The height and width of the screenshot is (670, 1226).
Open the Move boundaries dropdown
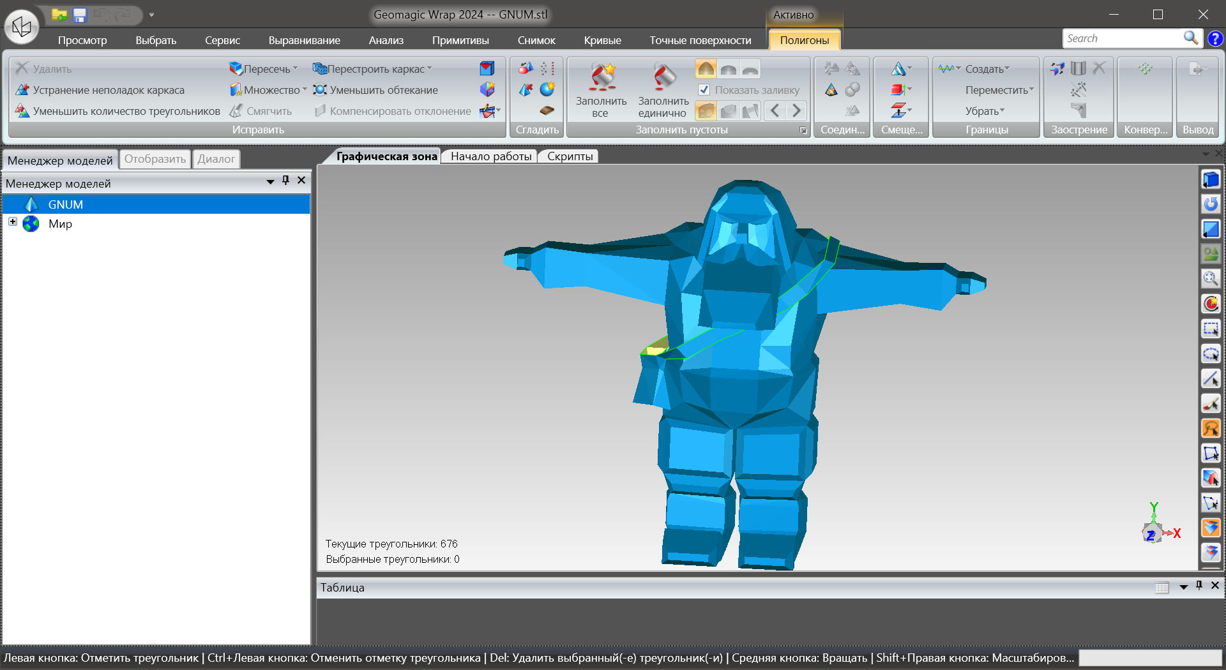(999, 90)
